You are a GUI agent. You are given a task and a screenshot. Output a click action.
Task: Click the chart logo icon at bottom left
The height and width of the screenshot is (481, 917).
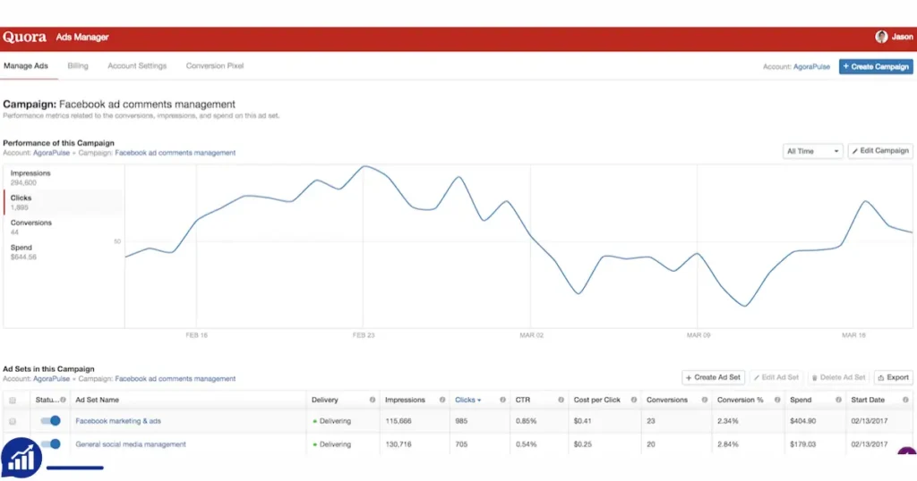point(21,459)
